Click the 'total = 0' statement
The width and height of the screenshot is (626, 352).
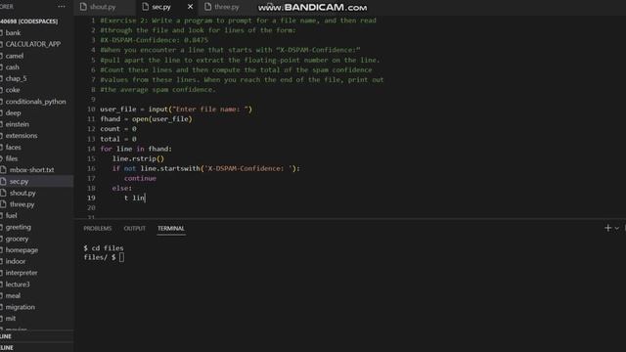[x=118, y=139]
